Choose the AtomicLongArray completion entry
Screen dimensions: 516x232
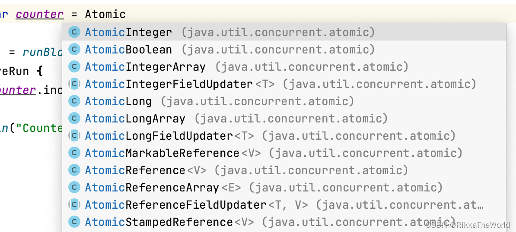point(135,119)
